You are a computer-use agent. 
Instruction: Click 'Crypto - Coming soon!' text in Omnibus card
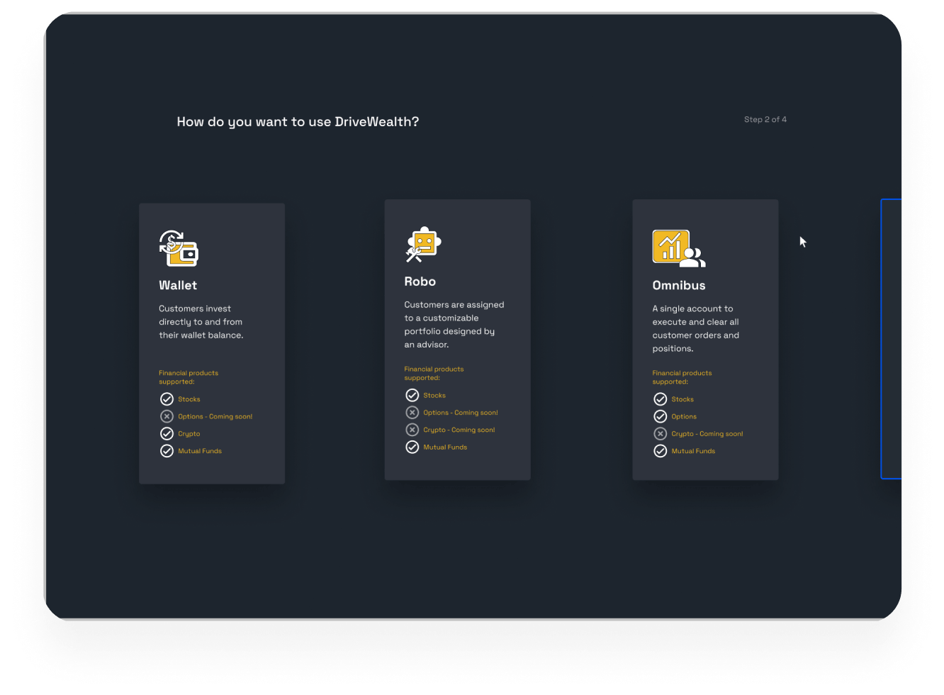[707, 434]
